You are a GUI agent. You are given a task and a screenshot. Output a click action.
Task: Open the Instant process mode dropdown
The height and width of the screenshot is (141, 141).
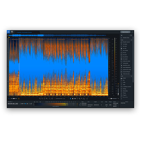[x=66, y=99]
